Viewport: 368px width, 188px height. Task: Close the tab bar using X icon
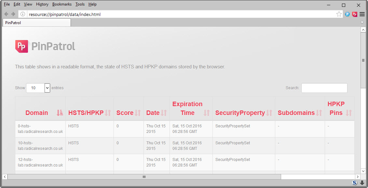pos(362,22)
